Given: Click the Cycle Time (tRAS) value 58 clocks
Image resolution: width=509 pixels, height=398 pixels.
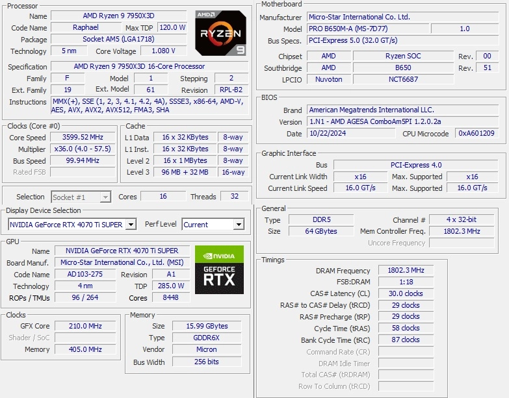Looking at the screenshot, I should pyautogui.click(x=406, y=328).
